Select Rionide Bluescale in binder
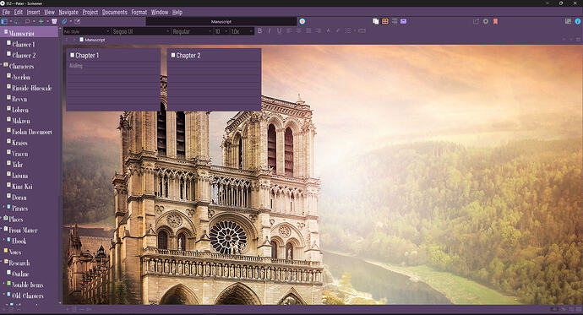 tap(32, 88)
